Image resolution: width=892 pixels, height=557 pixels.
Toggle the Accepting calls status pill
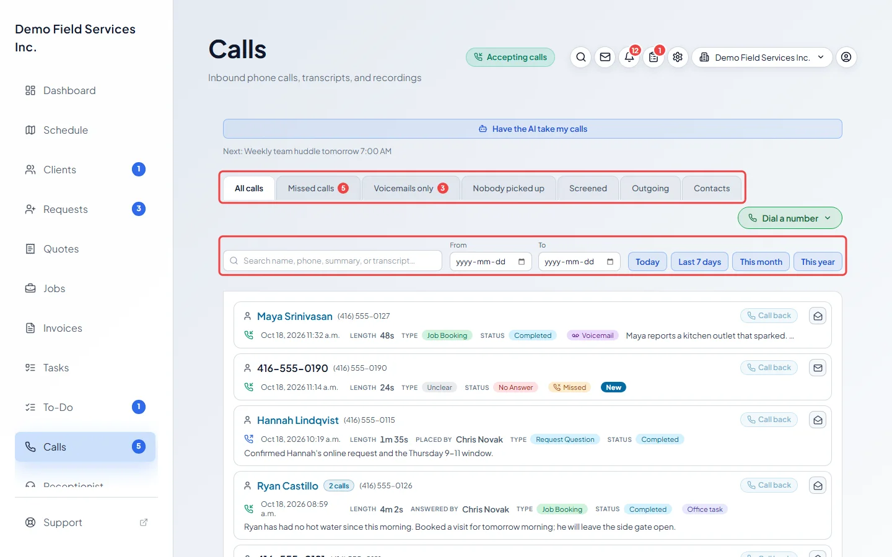tap(510, 57)
